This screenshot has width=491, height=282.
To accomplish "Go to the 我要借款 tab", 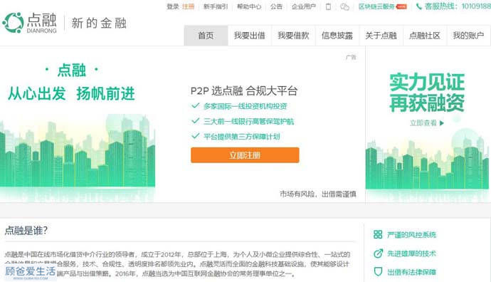I will click(293, 36).
